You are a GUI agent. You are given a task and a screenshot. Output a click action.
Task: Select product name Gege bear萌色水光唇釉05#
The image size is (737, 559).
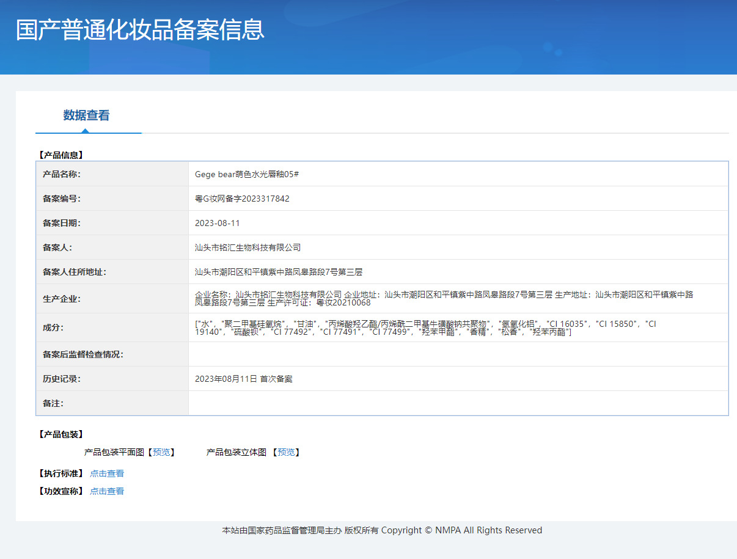pos(246,174)
